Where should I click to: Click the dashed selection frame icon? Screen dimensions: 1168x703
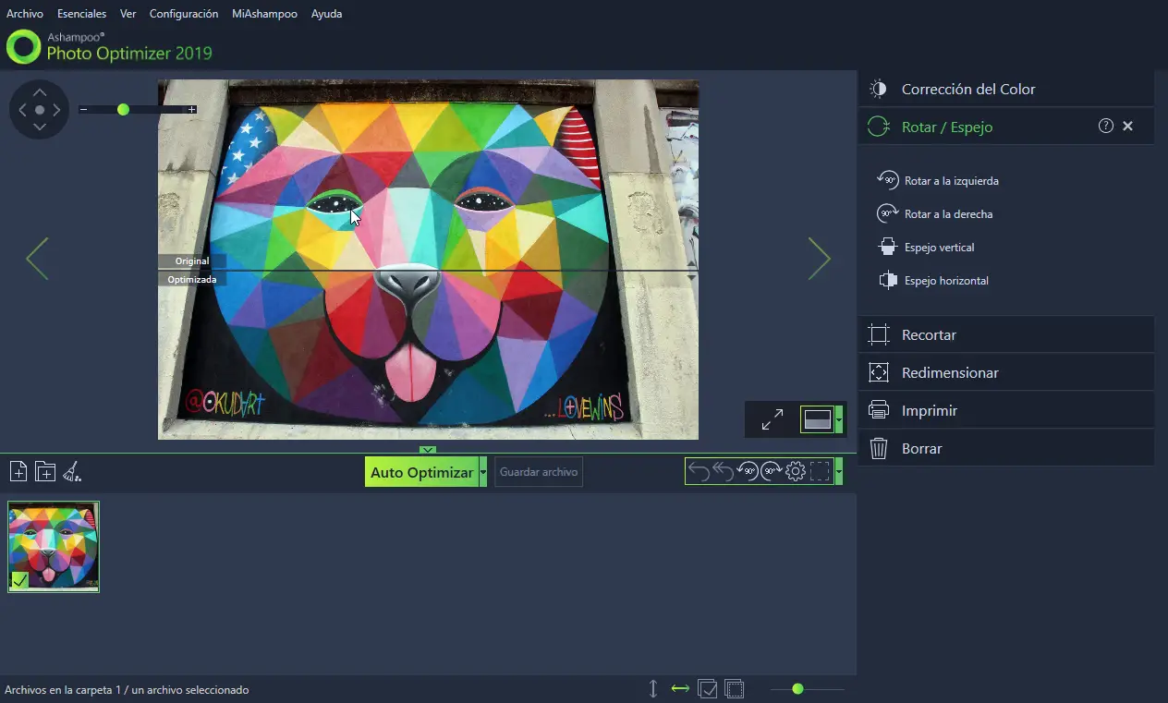coord(820,472)
